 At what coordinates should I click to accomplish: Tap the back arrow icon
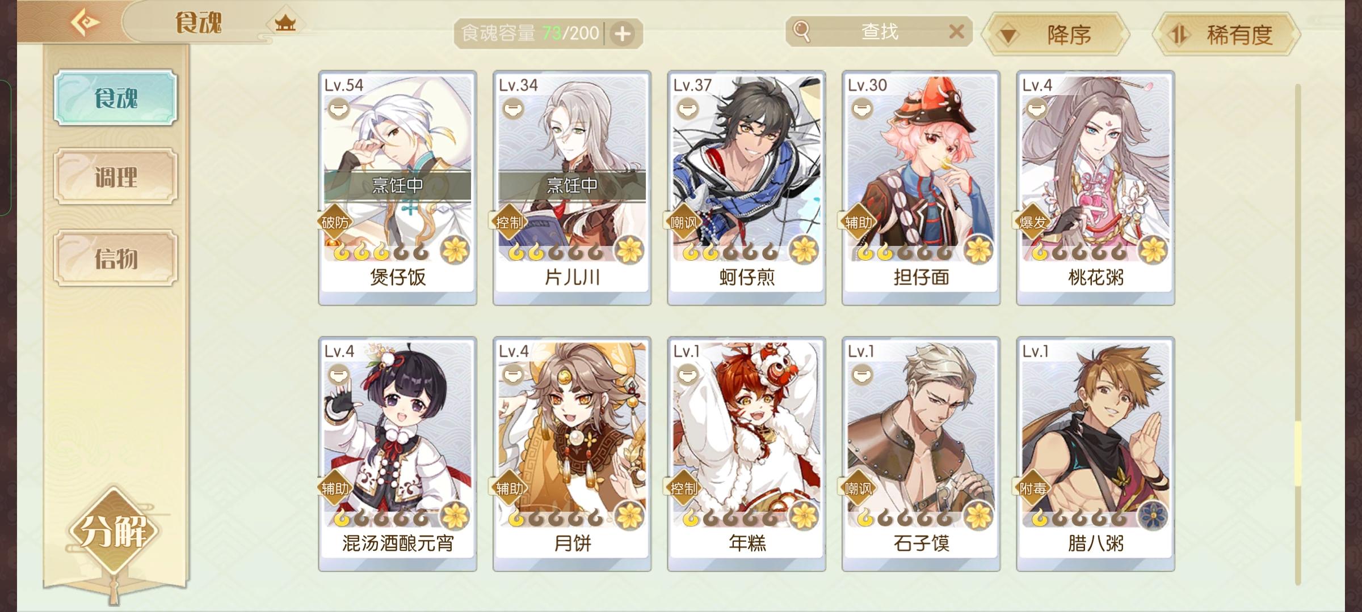click(x=85, y=23)
